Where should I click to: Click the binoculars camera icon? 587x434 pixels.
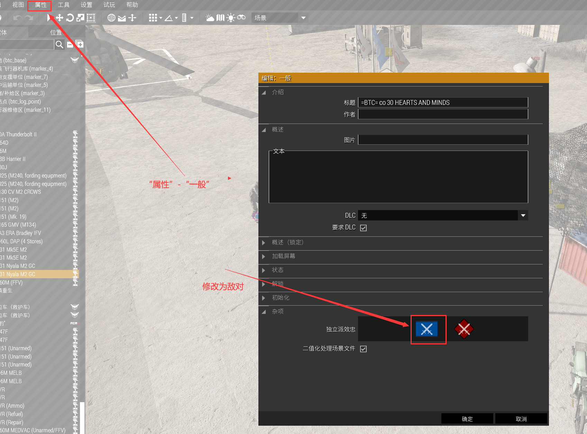[241, 17]
